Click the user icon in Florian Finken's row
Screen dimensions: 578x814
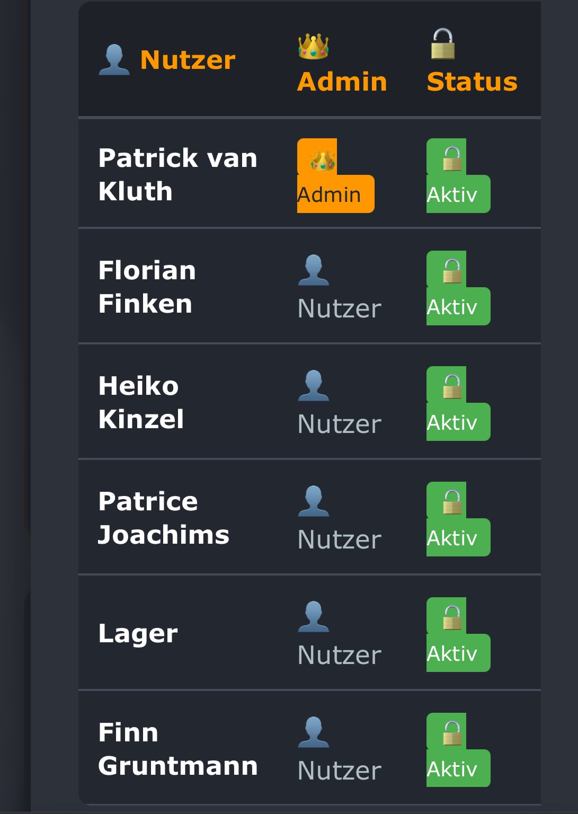pos(313,270)
